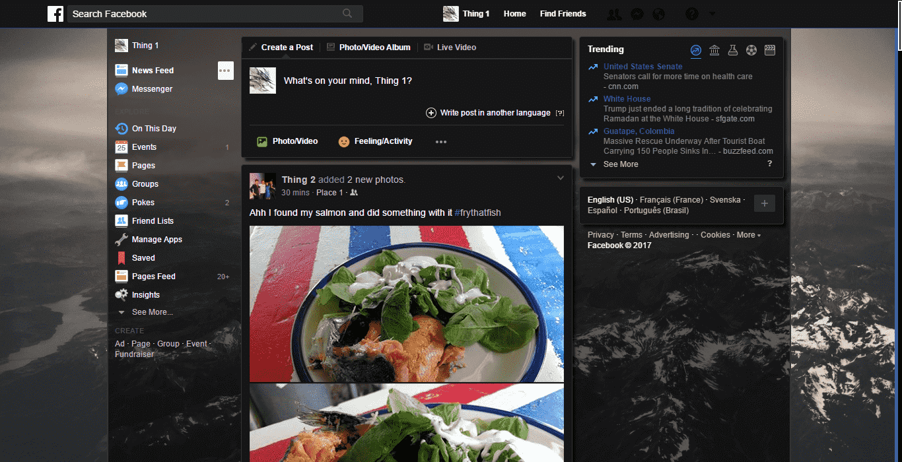Select the Science flask icon in Trending
This screenshot has width=902, height=462.
coord(733,50)
